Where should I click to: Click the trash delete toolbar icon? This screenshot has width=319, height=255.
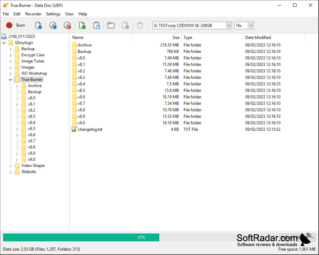pyautogui.click(x=140, y=26)
